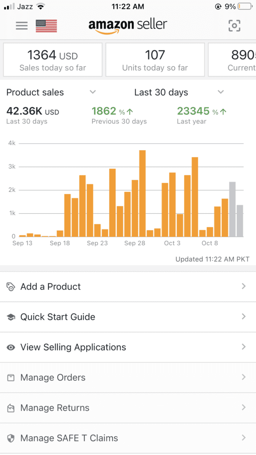256x455 pixels.
Task: Tap the Manage Returns icon
Action: click(11, 408)
